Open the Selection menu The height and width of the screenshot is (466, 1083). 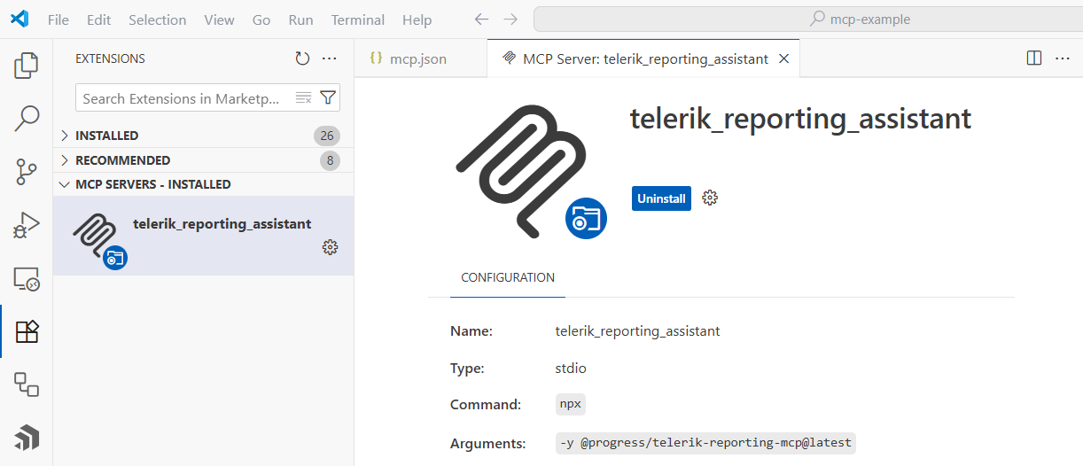tap(157, 19)
